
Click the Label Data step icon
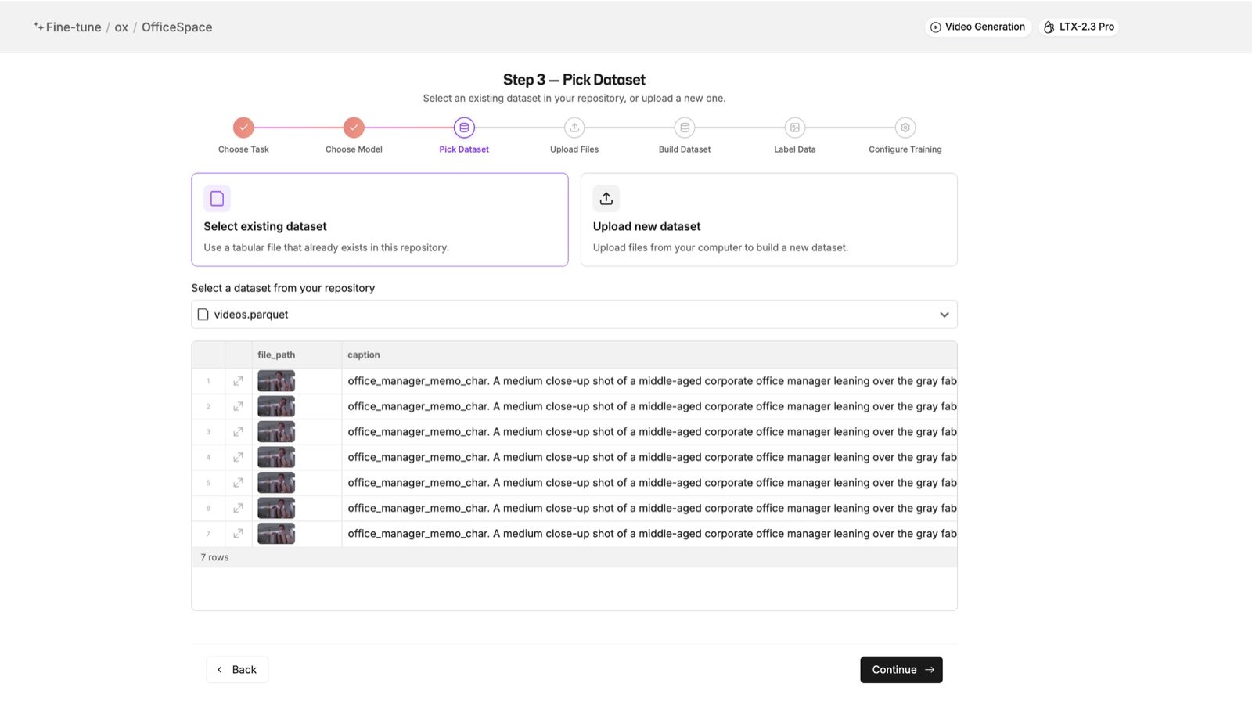coord(795,128)
